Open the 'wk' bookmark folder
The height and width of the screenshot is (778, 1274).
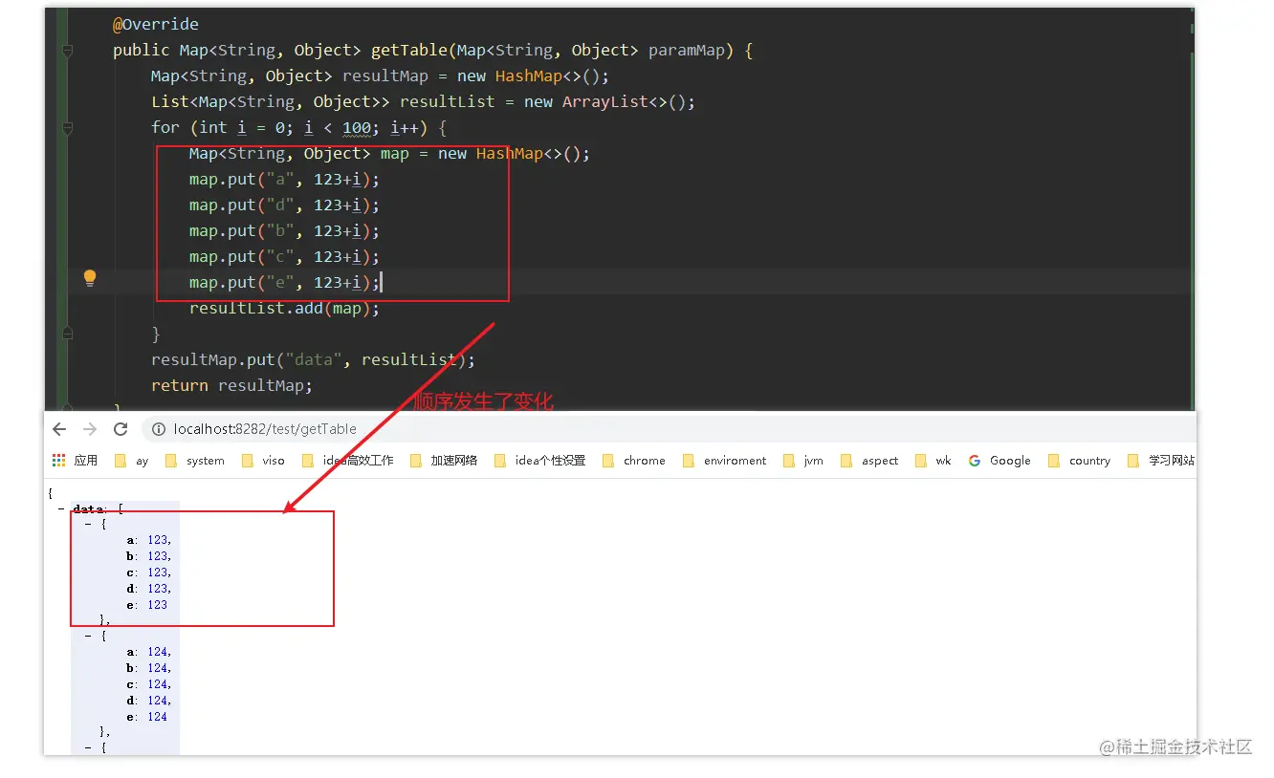point(933,461)
